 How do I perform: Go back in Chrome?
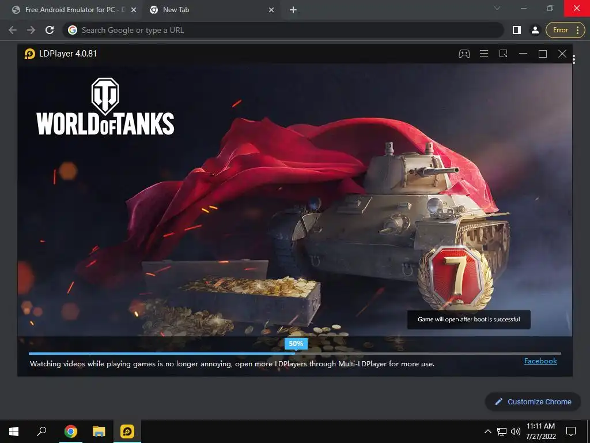pos(13,30)
